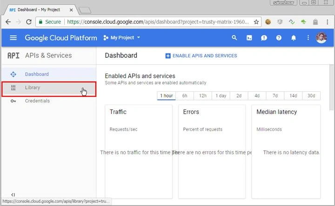Select the 1 hour time range tab

click(x=167, y=96)
